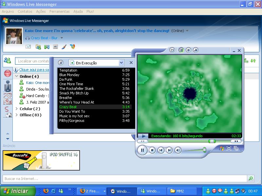Click the green up-down arrows icon in Messenger
This screenshot has width=262, height=196.
pos(253,61)
